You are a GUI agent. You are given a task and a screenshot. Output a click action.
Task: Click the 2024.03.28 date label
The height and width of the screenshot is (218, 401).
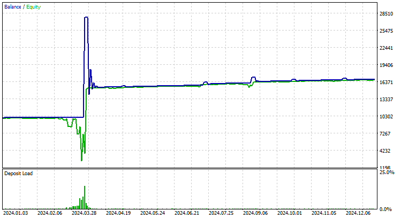coord(84,213)
